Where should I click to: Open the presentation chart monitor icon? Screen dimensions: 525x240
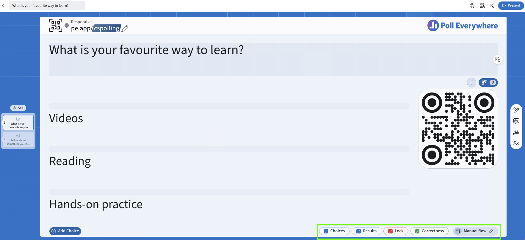point(516,121)
